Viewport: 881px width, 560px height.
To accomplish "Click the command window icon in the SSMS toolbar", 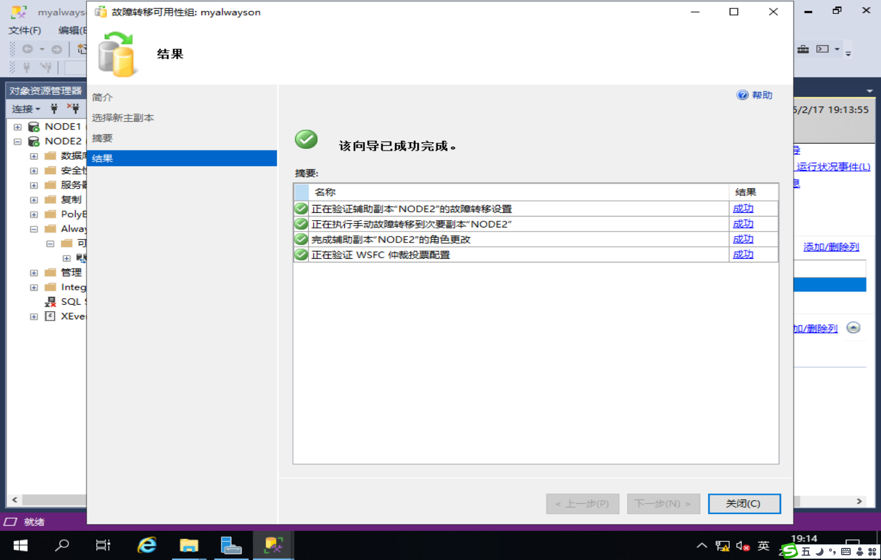I will pyautogui.click(x=822, y=49).
